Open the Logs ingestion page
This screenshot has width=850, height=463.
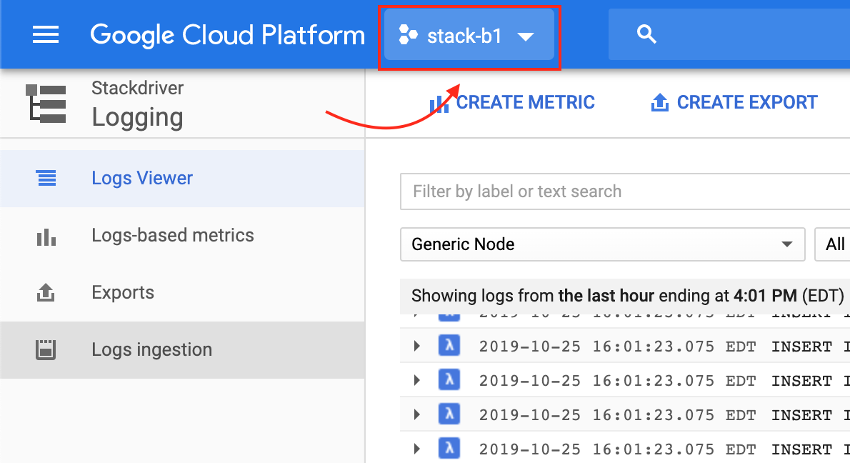coord(182,349)
